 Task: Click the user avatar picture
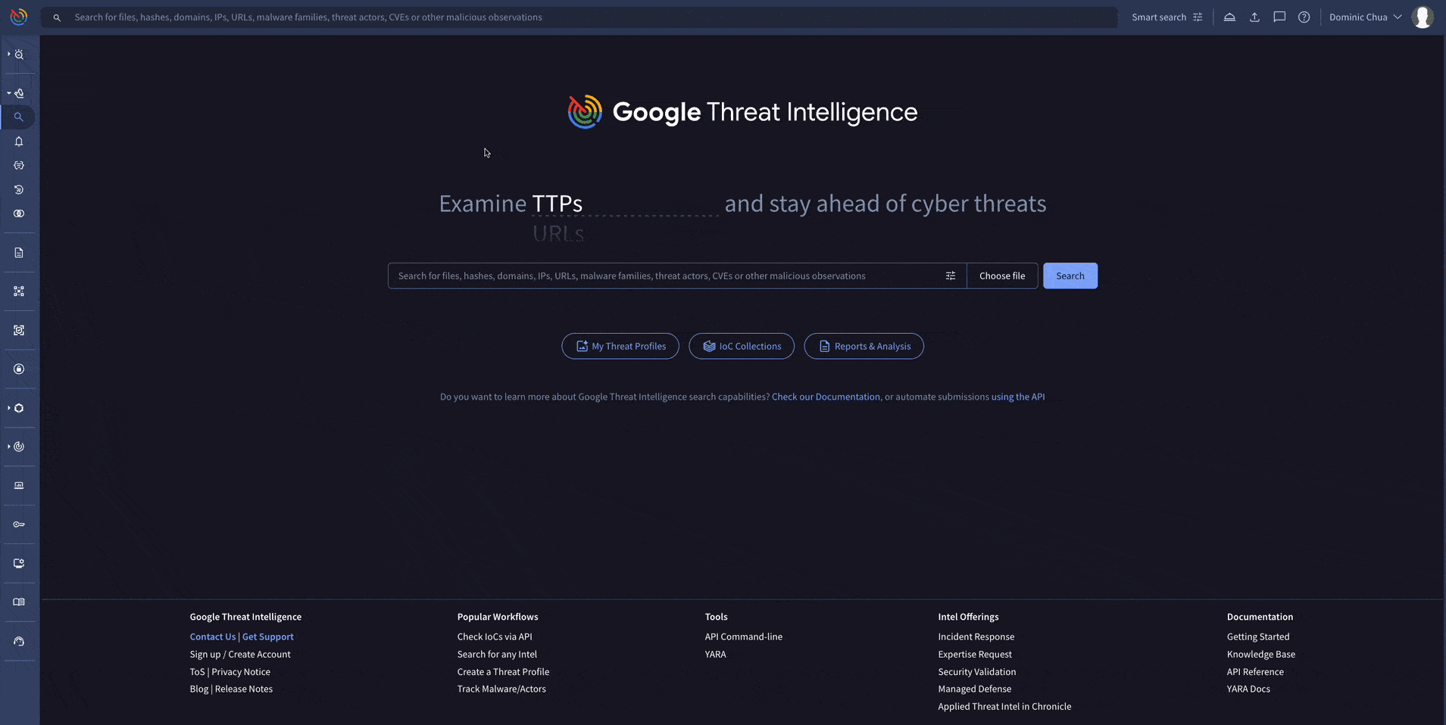point(1423,17)
